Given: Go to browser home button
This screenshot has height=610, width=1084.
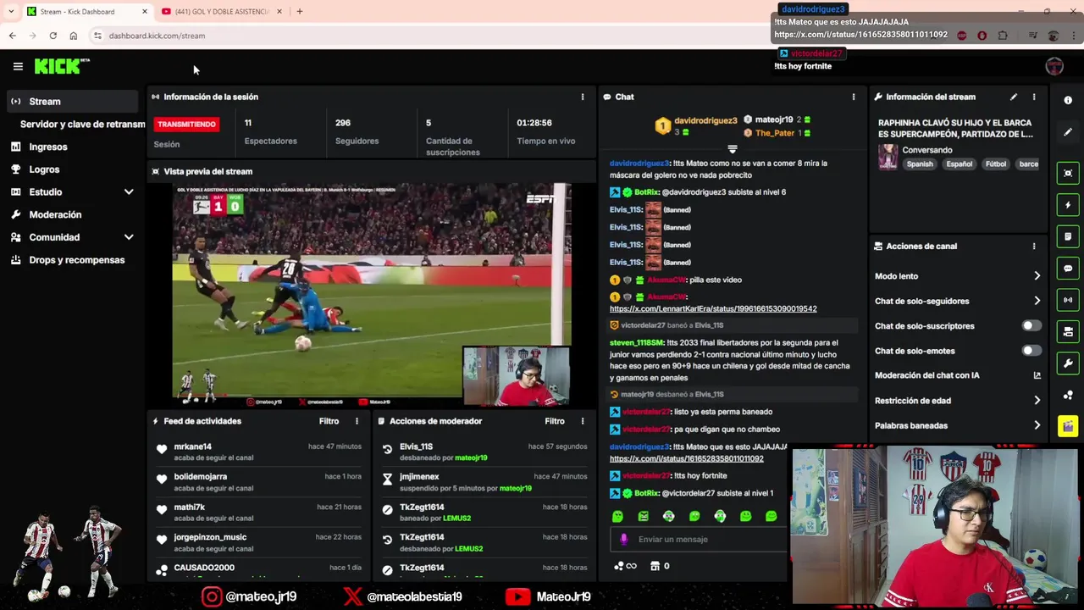Looking at the screenshot, I should tap(74, 36).
